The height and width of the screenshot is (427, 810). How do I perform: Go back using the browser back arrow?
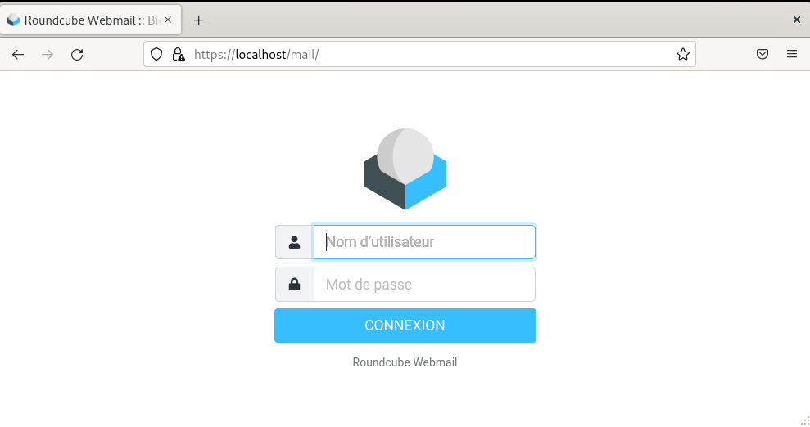click(x=18, y=55)
